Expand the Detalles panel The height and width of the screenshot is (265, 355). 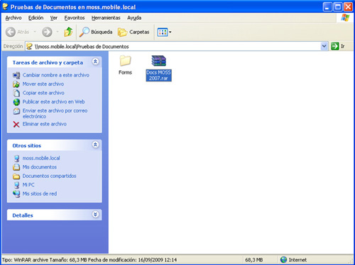pos(95,215)
